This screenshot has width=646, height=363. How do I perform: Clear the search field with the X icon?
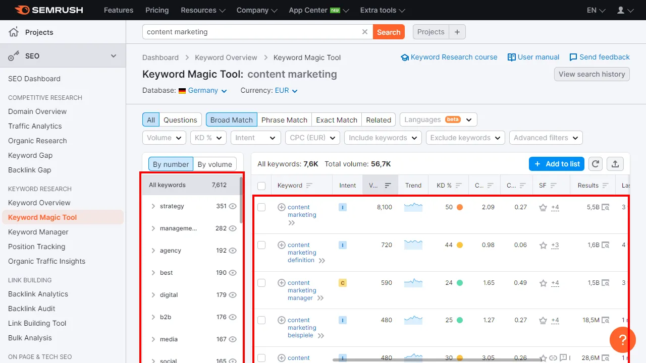(x=365, y=32)
